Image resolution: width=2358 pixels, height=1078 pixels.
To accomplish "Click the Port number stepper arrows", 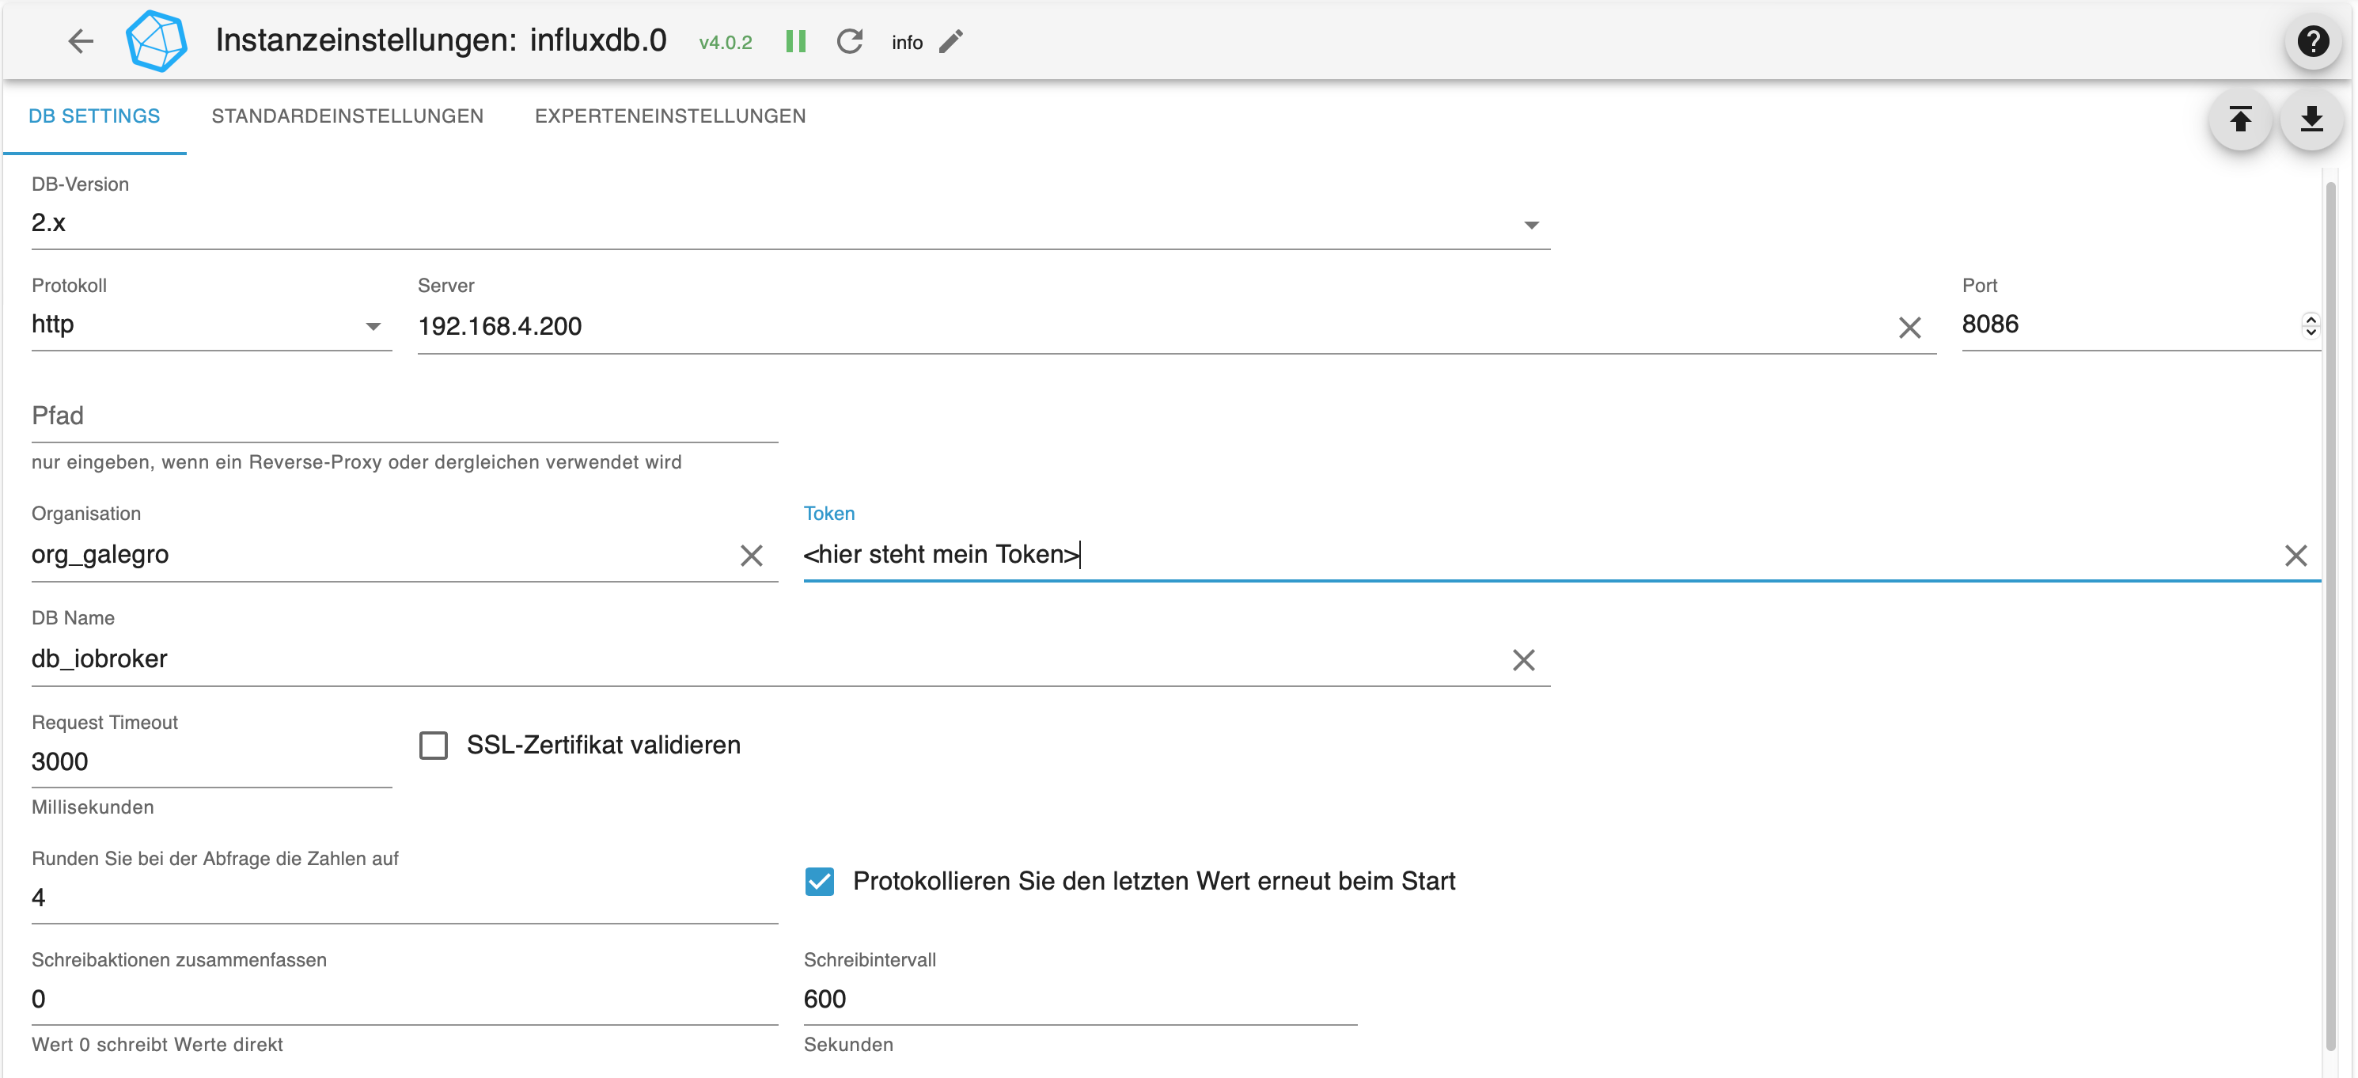I will (x=2311, y=325).
